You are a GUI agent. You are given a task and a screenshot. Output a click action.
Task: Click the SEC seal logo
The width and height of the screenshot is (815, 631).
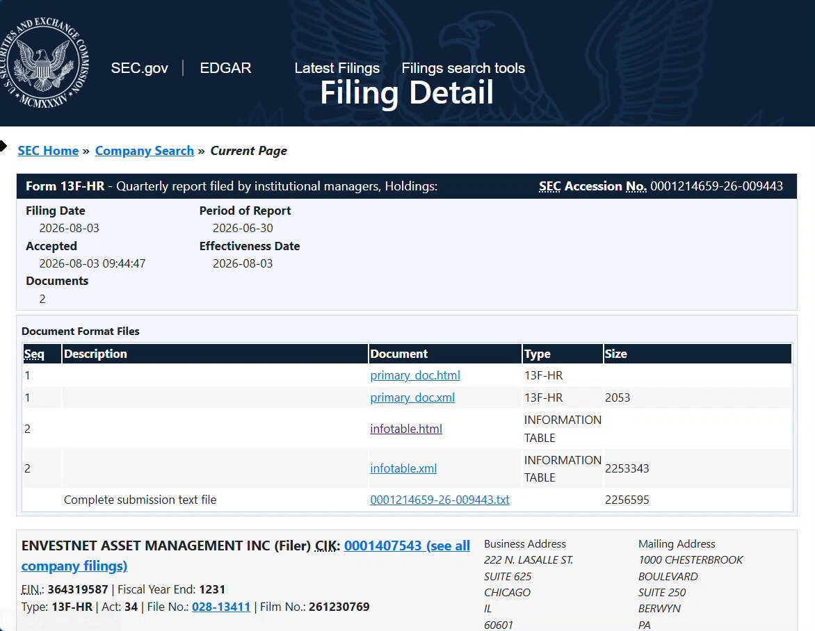click(45, 63)
